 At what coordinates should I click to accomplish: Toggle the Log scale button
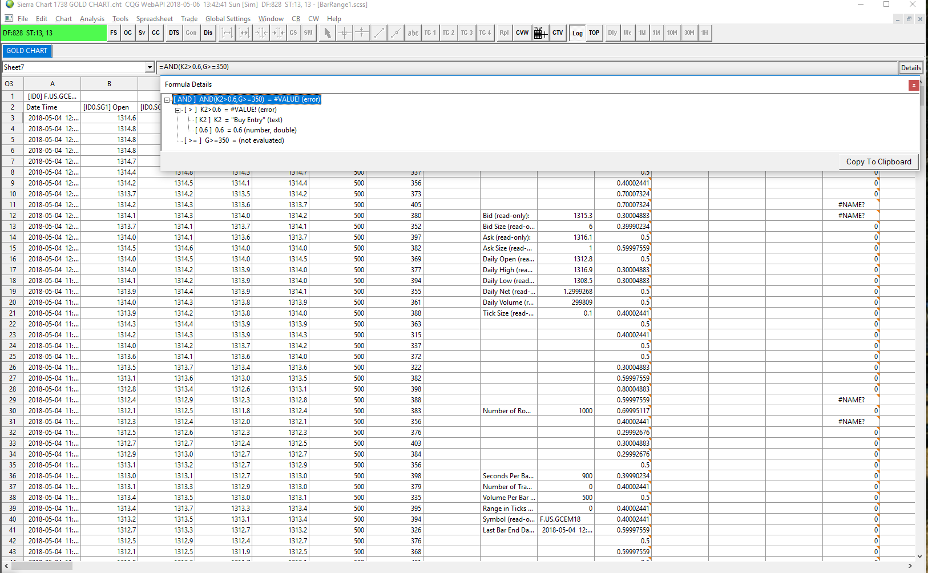coord(578,33)
